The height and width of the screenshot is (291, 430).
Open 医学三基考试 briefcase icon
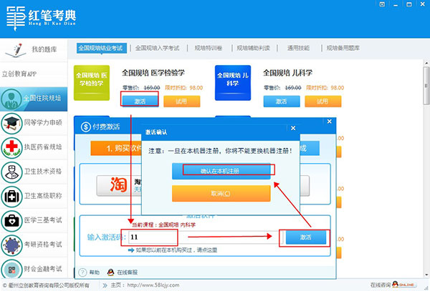coord(11,221)
